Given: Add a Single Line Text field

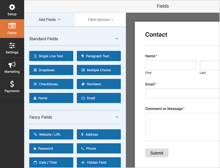Looking at the screenshot, I should [51, 56].
